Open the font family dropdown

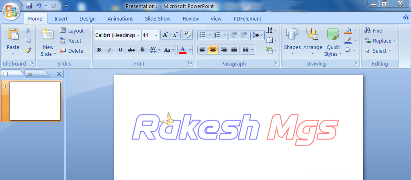click(x=138, y=35)
